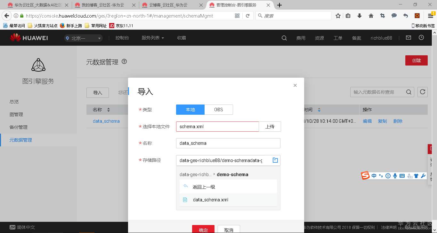The image size is (437, 233).
Task: Switch type to OBS
Action: pos(218,109)
